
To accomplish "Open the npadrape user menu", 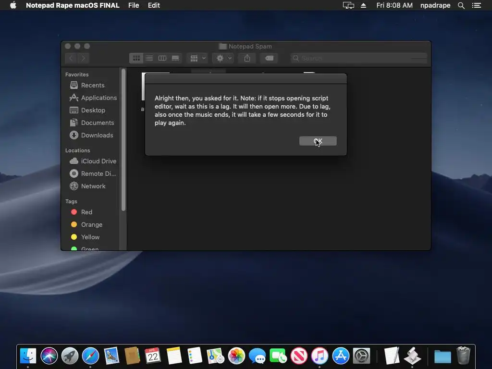I will [435, 5].
